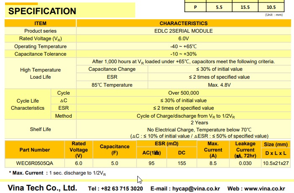The width and height of the screenshot is (294, 193).
Task: Click the rated voltage value 6.0
Action: pyautogui.click(x=79, y=163)
